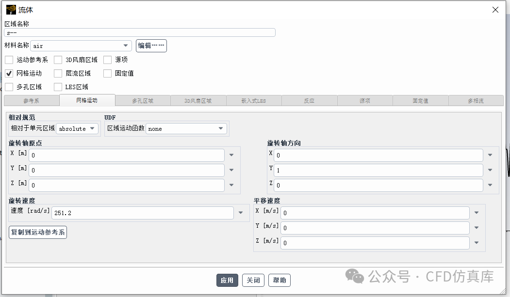Open the 旋转速度 speed value dropdown arrow
This screenshot has height=297, width=510.
pos(241,212)
